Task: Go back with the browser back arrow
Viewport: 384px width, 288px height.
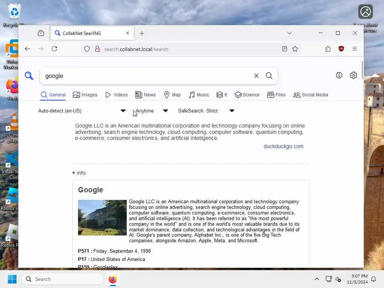Action: [x=27, y=49]
